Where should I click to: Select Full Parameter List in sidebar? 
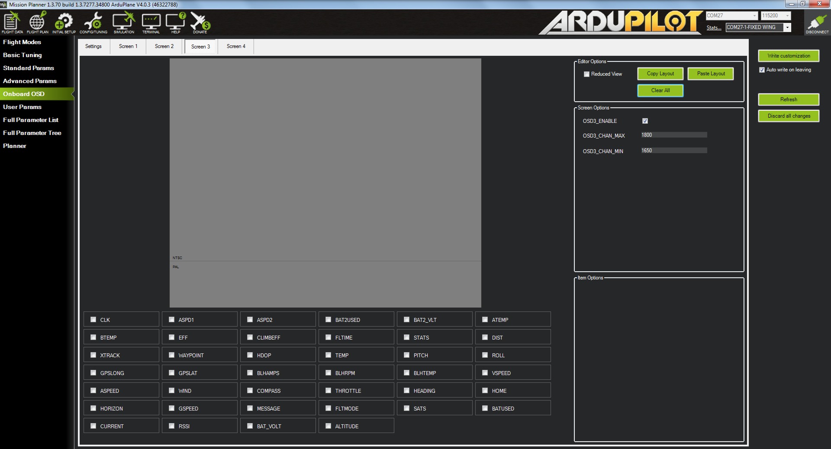[31, 120]
